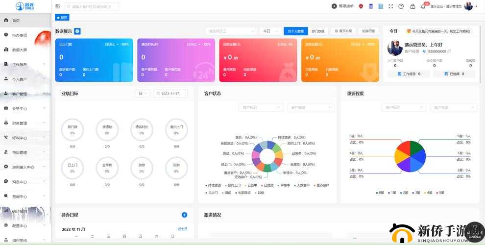Screen dimensions: 485x245
Task: Click the 查询中心 icon in sidebar
Action: click(6, 196)
